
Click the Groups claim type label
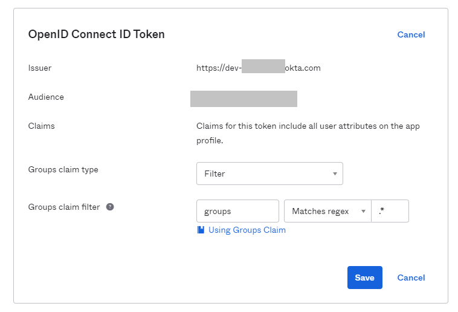pyautogui.click(x=63, y=169)
